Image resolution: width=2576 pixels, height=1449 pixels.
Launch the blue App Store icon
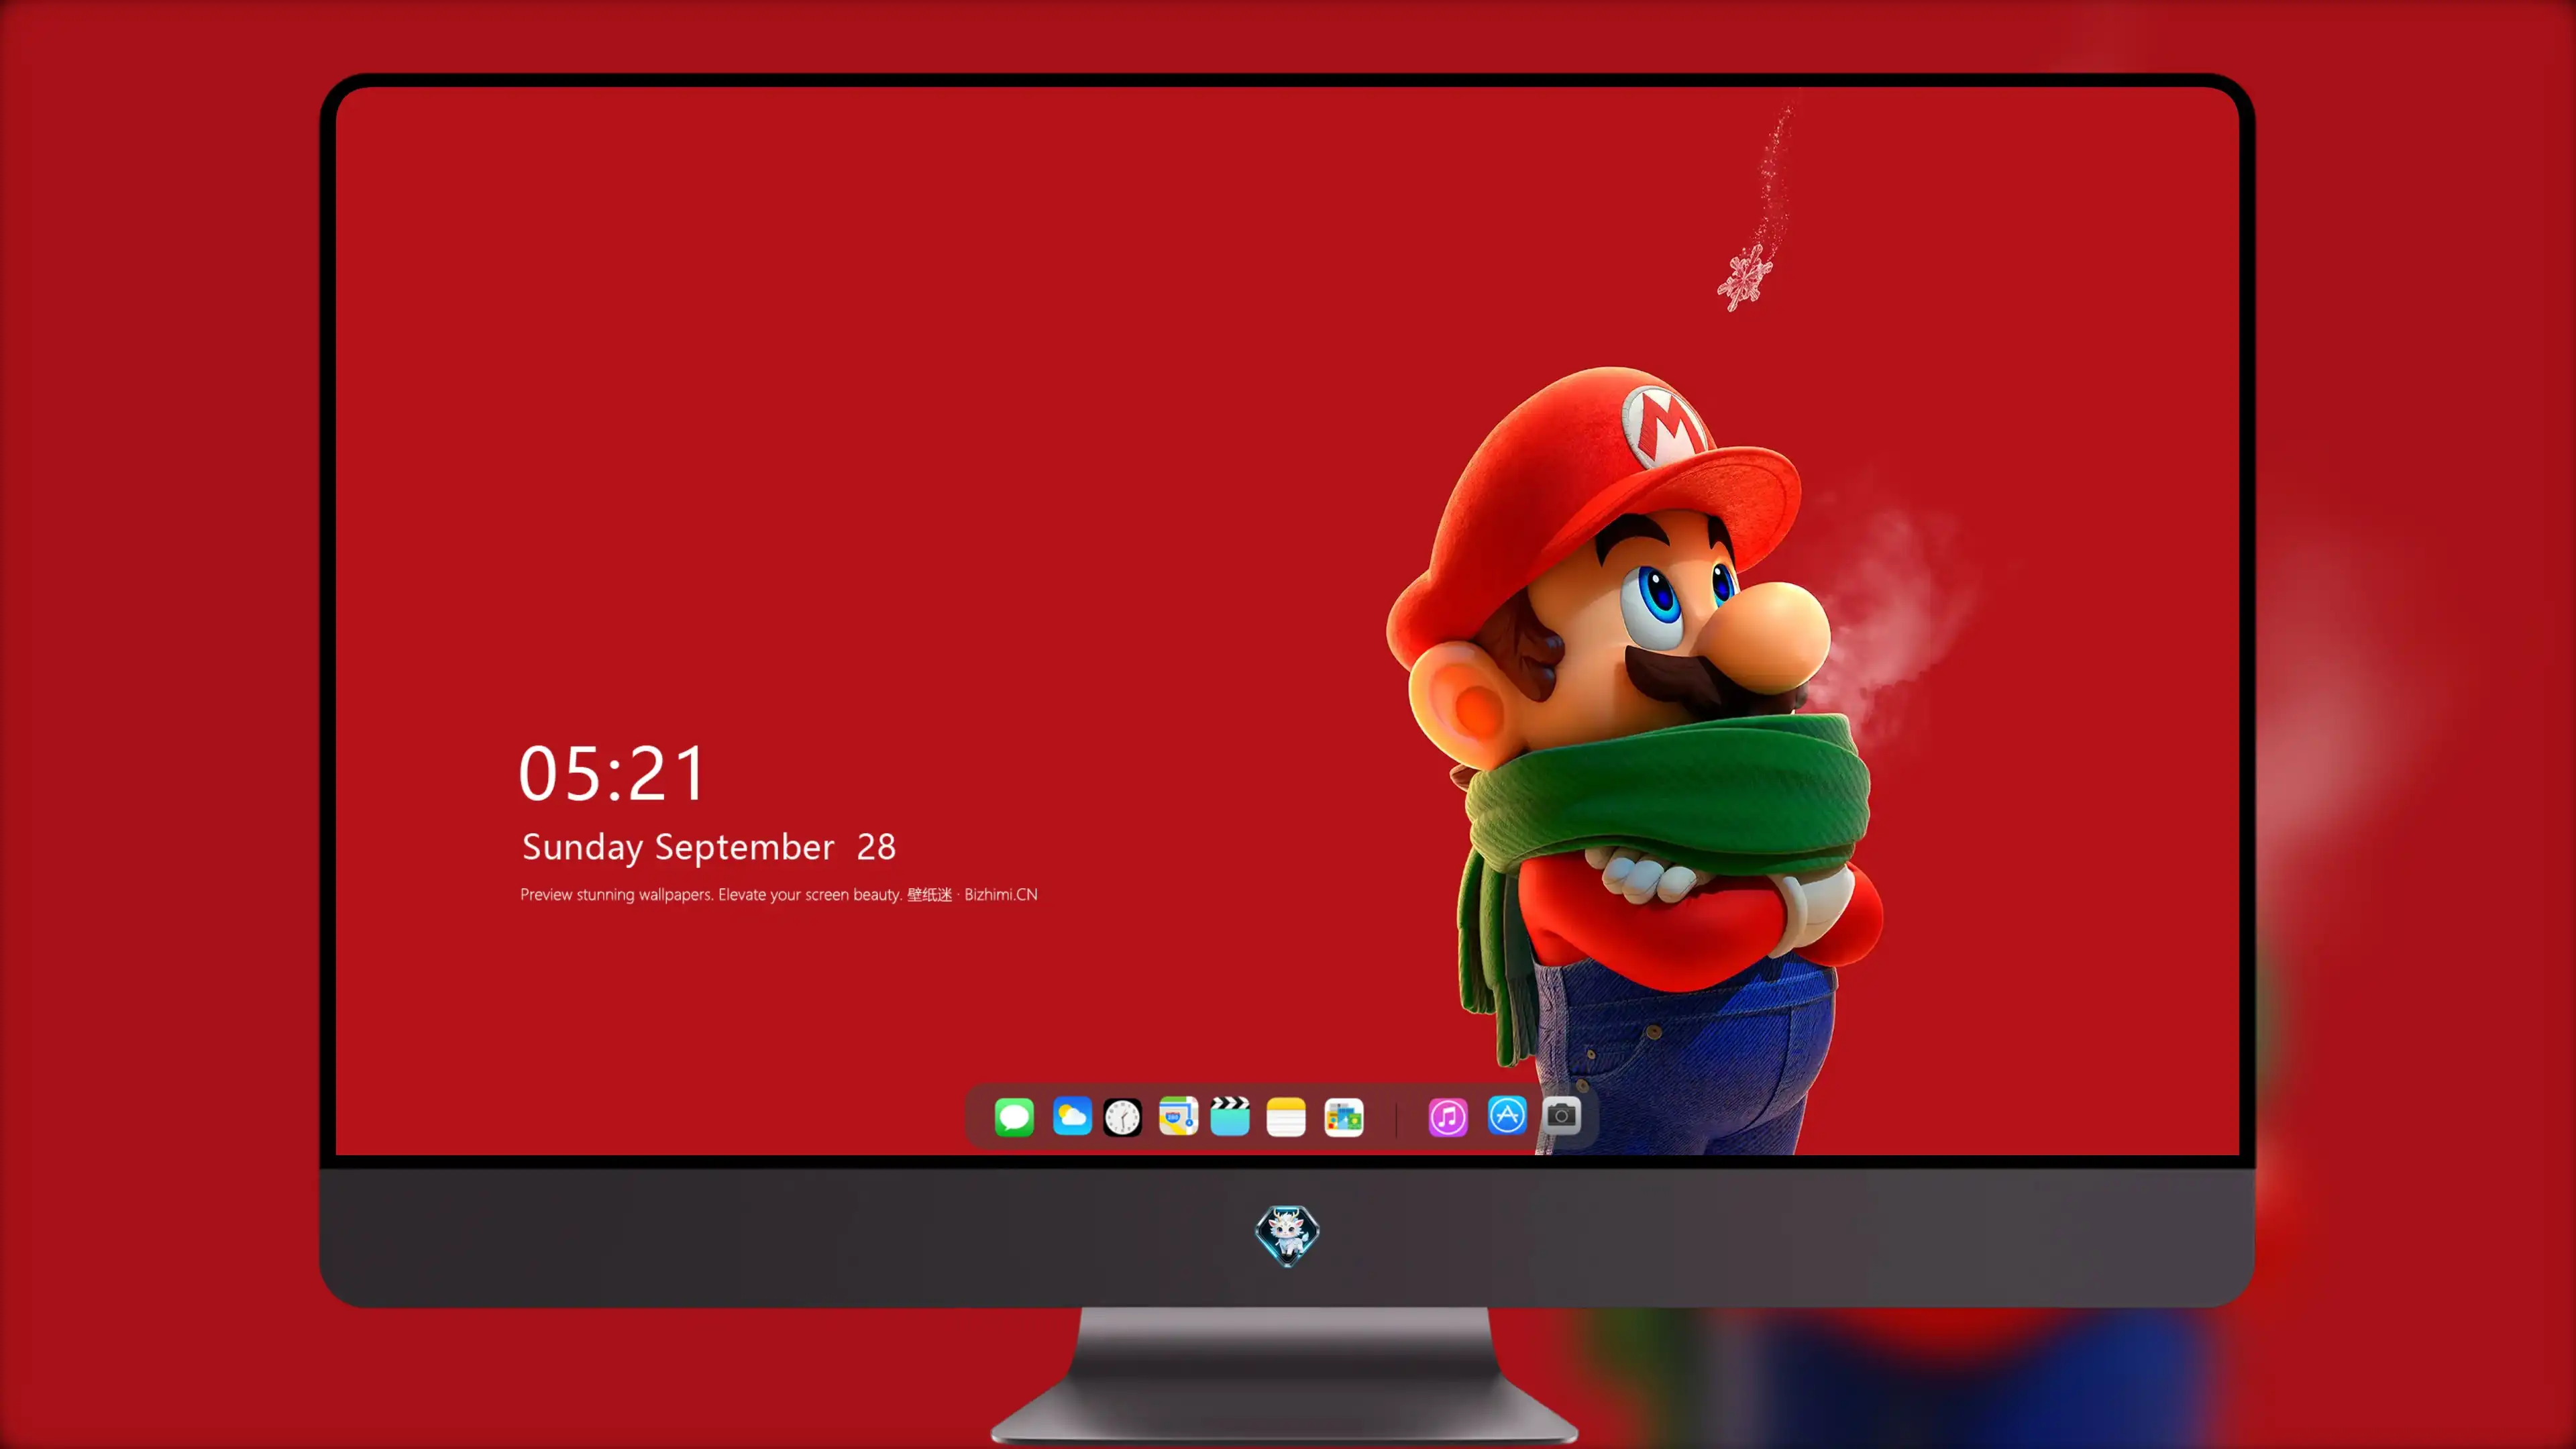pos(1507,1115)
